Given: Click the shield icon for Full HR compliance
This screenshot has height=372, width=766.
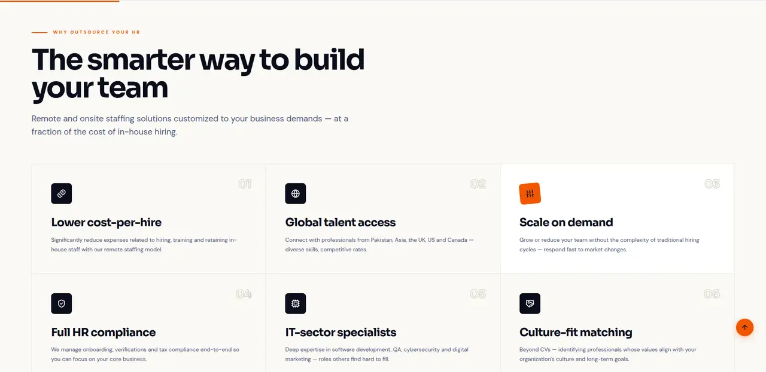Looking at the screenshot, I should (62, 303).
